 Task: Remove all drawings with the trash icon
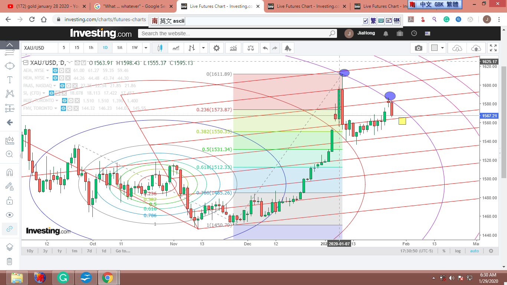click(10, 261)
